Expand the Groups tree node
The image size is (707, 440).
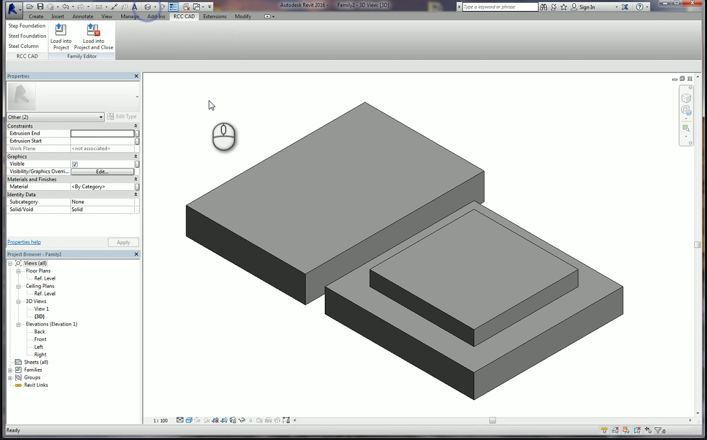click(10, 378)
